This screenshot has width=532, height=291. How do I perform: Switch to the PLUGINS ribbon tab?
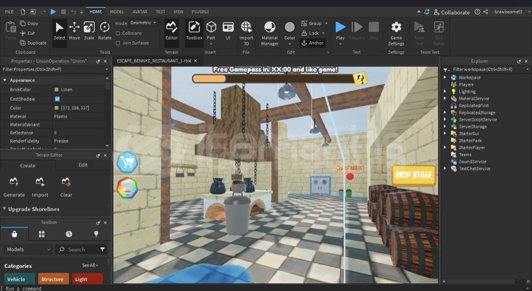[x=200, y=12]
